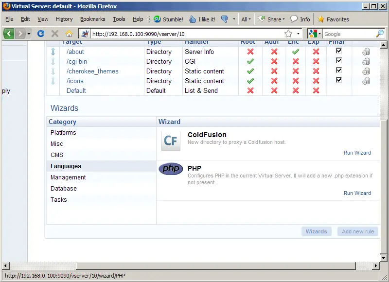Select the Database wizard category
This screenshot has width=389, height=282.
(64, 188)
